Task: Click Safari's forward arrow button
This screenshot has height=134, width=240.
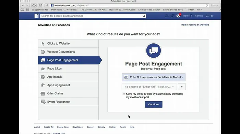Action: [x=27, y=5]
